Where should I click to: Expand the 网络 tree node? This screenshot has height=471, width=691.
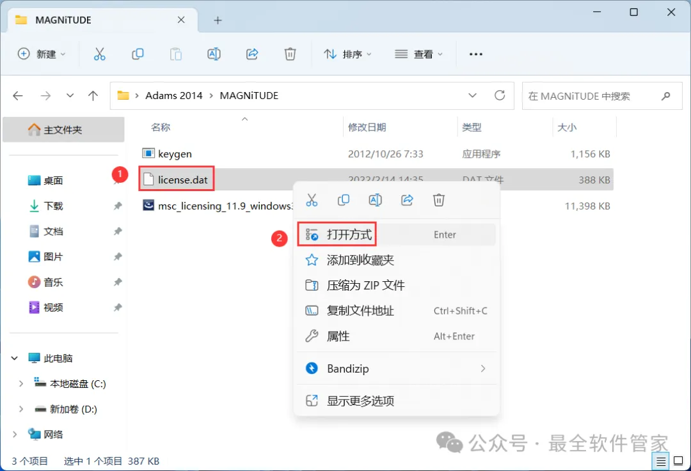(15, 435)
